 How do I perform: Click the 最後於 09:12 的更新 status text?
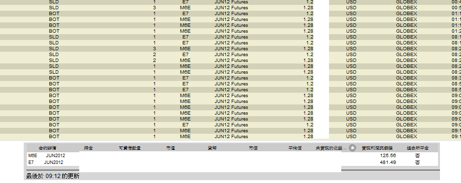(53, 176)
